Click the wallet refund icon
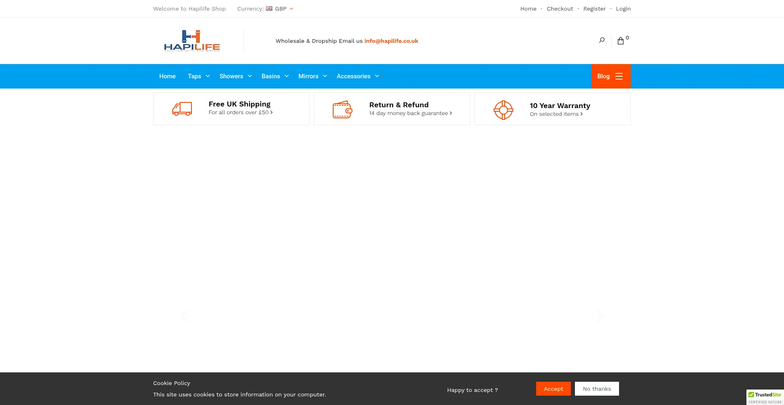This screenshot has width=784, height=405. tap(342, 109)
